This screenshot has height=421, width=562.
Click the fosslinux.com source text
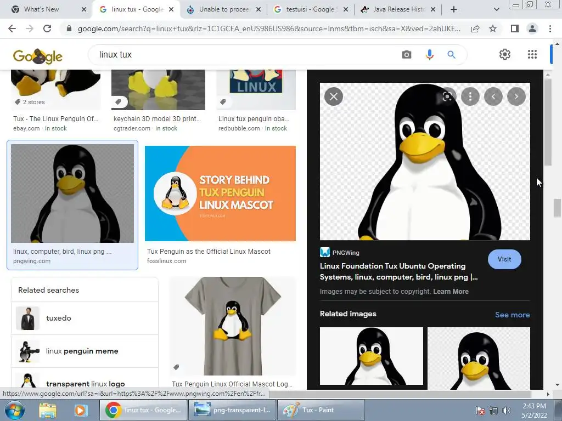[x=167, y=261]
